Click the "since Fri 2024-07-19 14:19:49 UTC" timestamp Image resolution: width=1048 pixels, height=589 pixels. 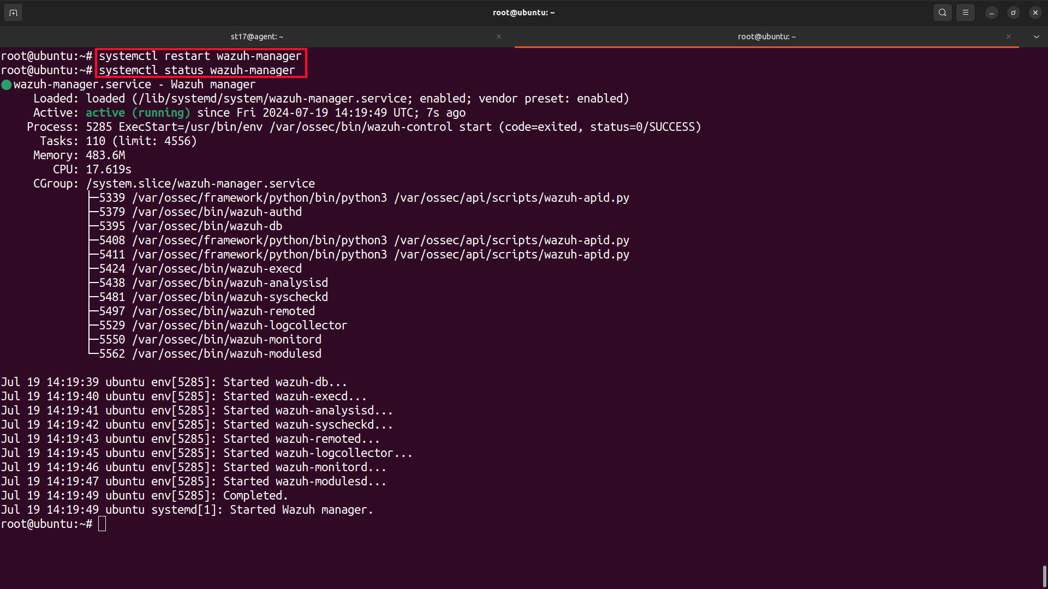pyautogui.click(x=307, y=113)
